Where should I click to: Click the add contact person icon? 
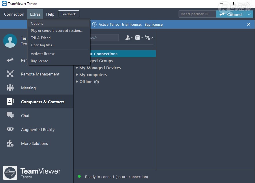click(128, 38)
